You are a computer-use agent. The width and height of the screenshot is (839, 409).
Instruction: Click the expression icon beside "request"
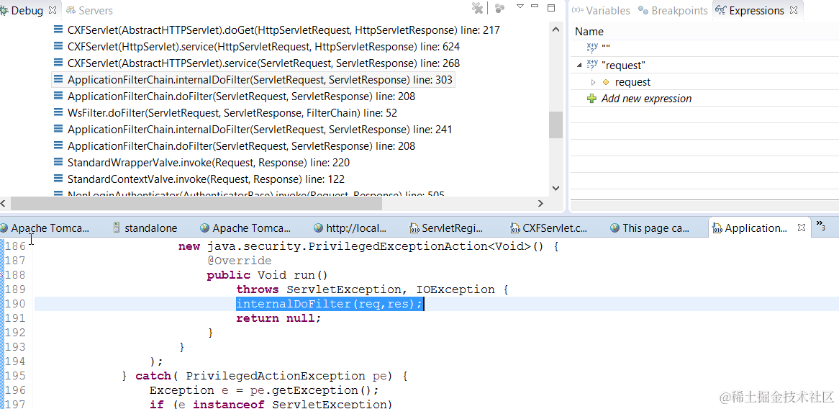coord(591,65)
